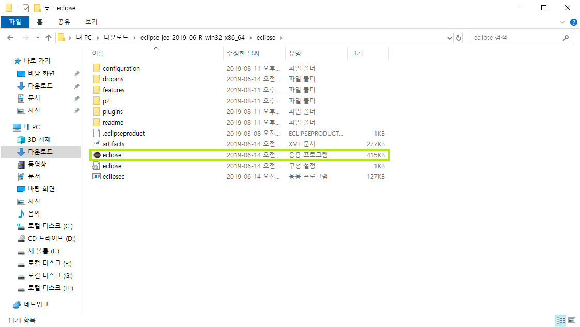
Task: Click the properties quick access icon
Action: (25, 8)
